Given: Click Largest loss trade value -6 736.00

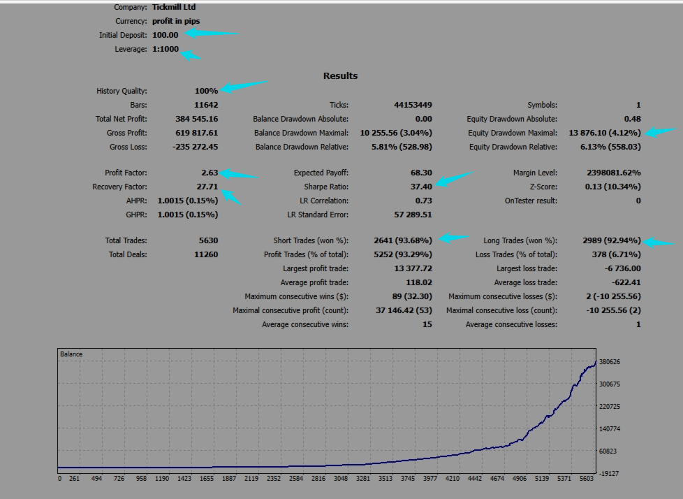Looking at the screenshot, I should pyautogui.click(x=622, y=268).
